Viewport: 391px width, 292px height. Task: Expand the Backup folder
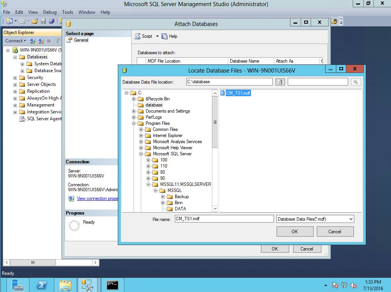163,197
